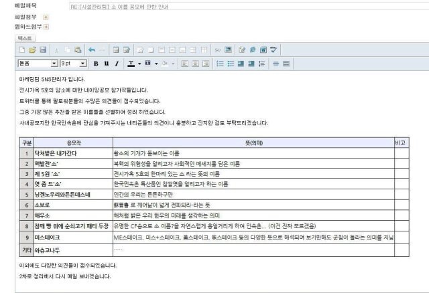Expand the 웹하드첨부 plus button
The width and height of the screenshot is (429, 293).
point(46,27)
